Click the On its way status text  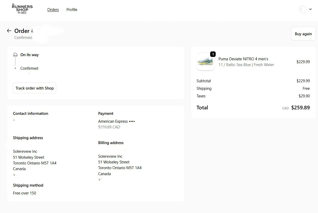[x=30, y=55]
